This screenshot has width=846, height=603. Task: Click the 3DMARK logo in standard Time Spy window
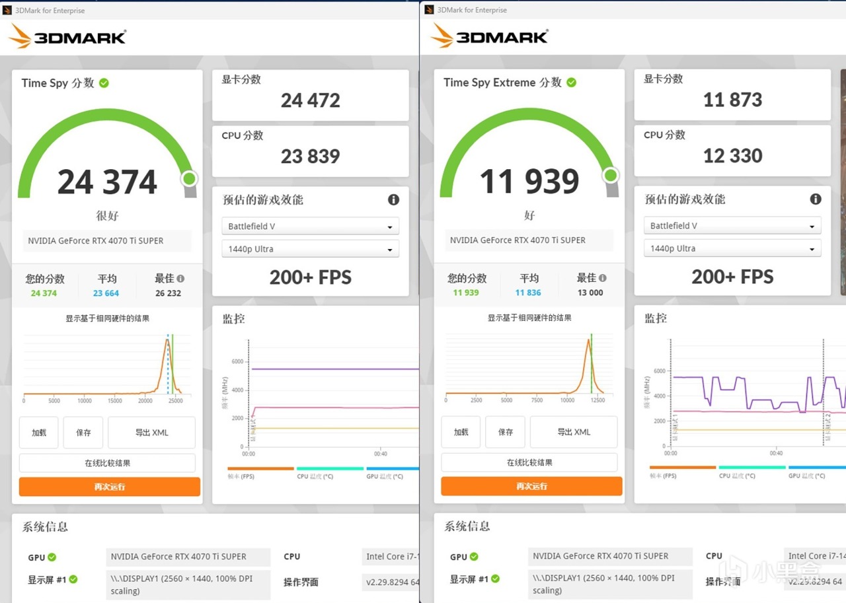pos(67,36)
